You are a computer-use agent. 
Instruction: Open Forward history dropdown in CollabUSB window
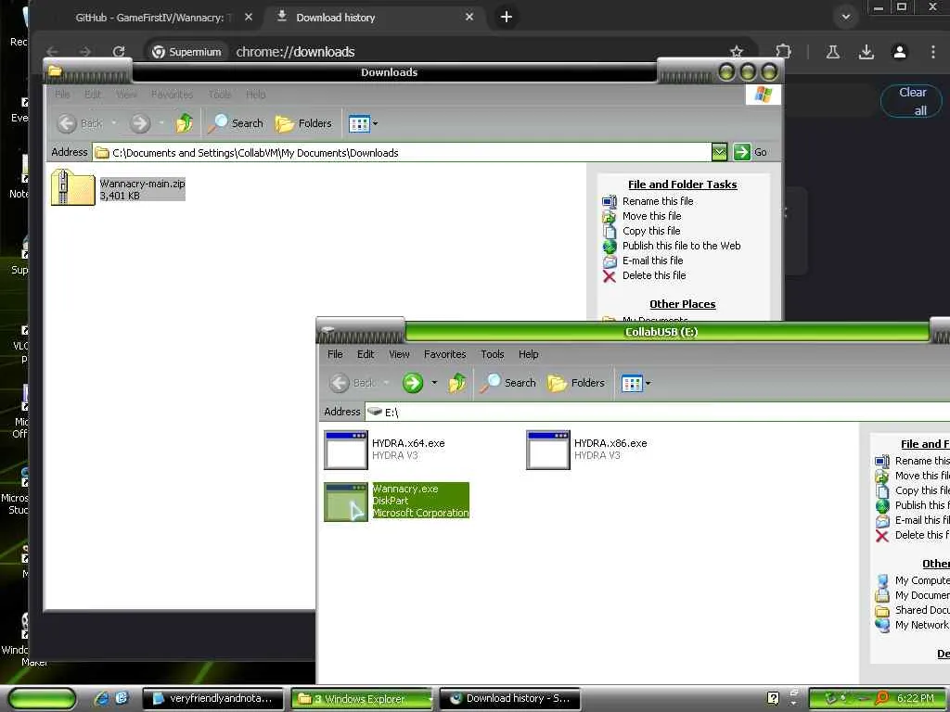tap(434, 383)
